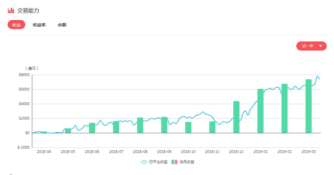This screenshot has height=175, width=334.
Task: Click the $-2000 axis label
Action: tap(23, 147)
